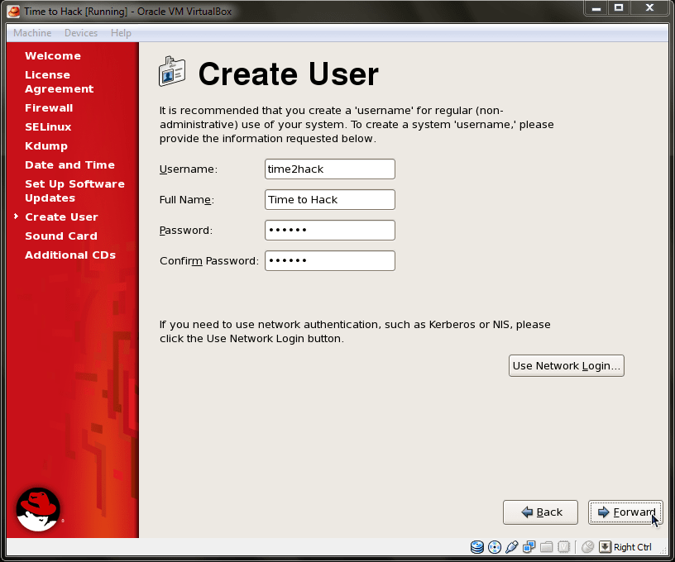The image size is (675, 562).
Task: Click the Back button
Action: coord(540,512)
